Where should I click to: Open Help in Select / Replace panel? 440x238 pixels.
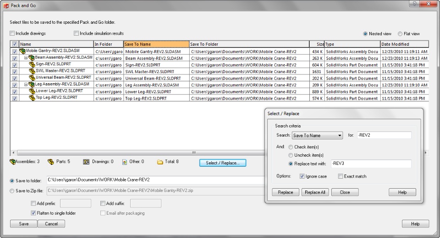pos(402,192)
